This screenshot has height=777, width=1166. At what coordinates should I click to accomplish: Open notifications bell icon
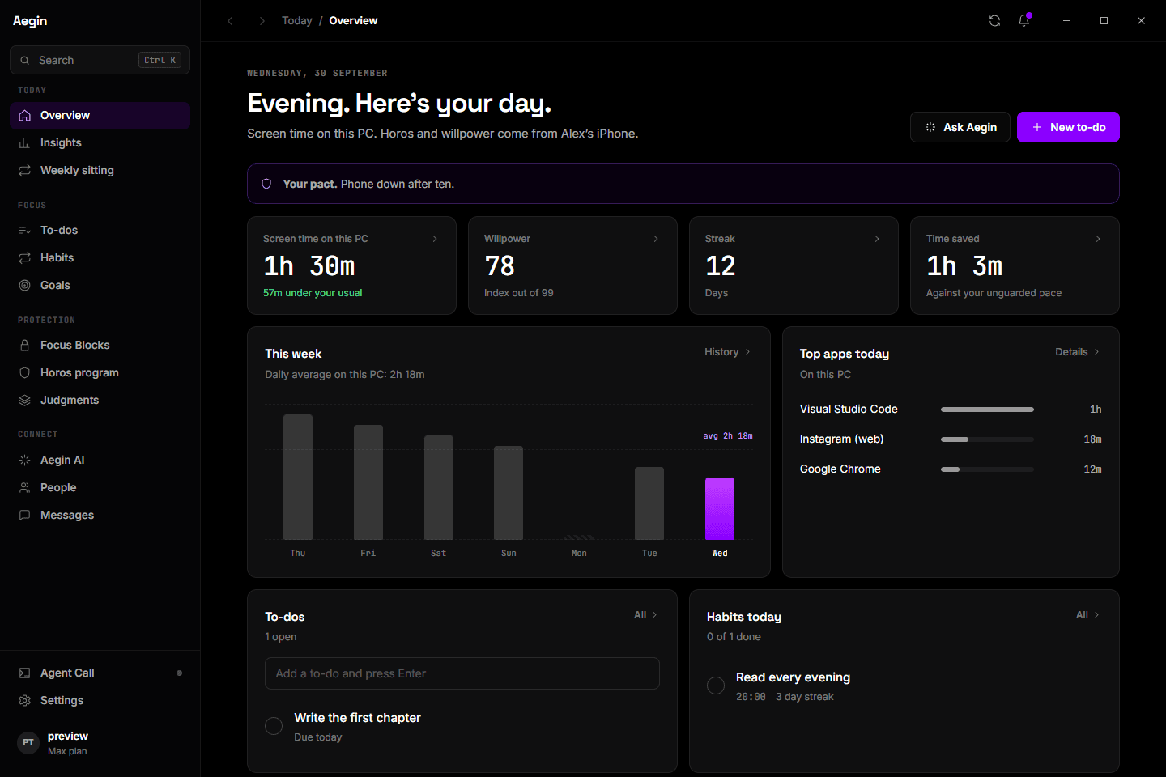tap(1024, 21)
